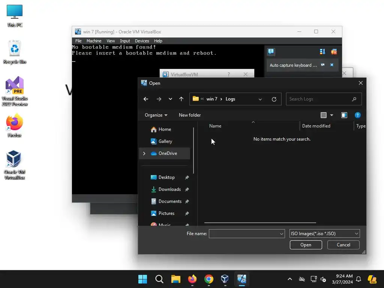Open View menu in VirtualBox window

click(111, 41)
